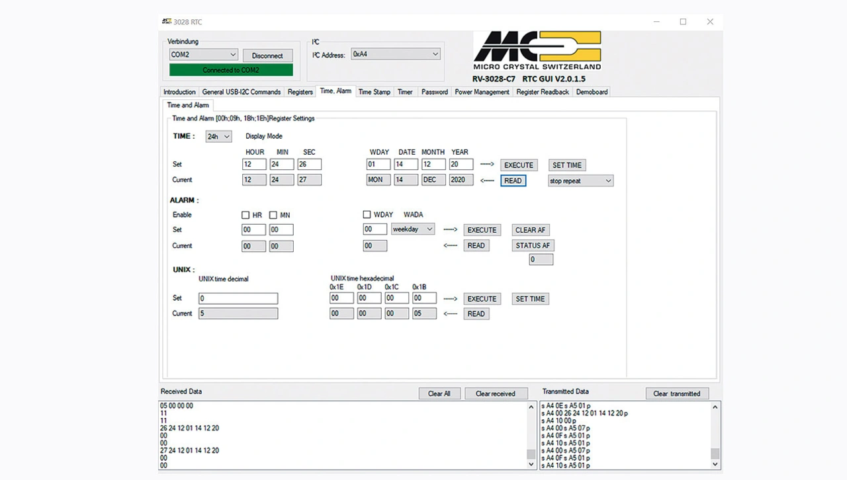Expand the stop repeat dropdown

pyautogui.click(x=580, y=180)
